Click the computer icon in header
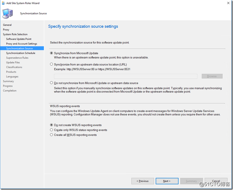 (x=7, y=13)
